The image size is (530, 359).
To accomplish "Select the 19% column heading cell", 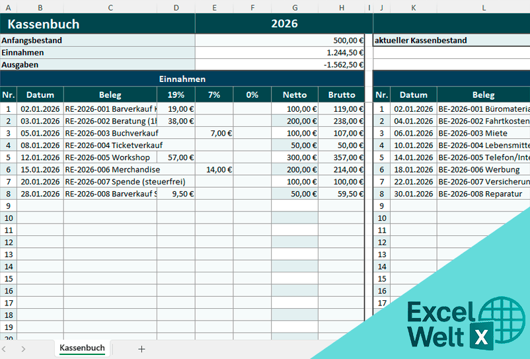I will pos(176,95).
